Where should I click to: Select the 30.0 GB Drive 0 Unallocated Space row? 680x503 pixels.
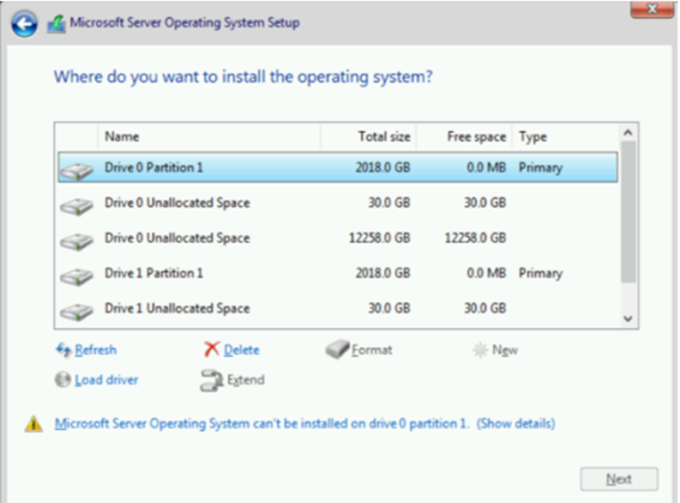338,203
